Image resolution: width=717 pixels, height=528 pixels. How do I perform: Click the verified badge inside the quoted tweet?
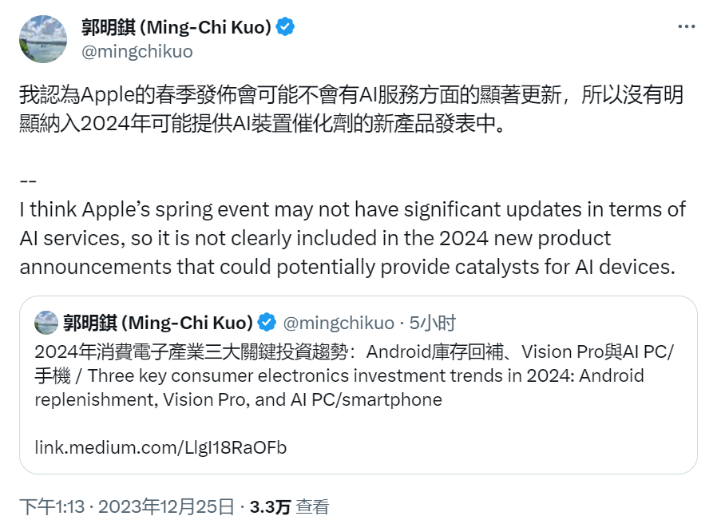click(267, 323)
